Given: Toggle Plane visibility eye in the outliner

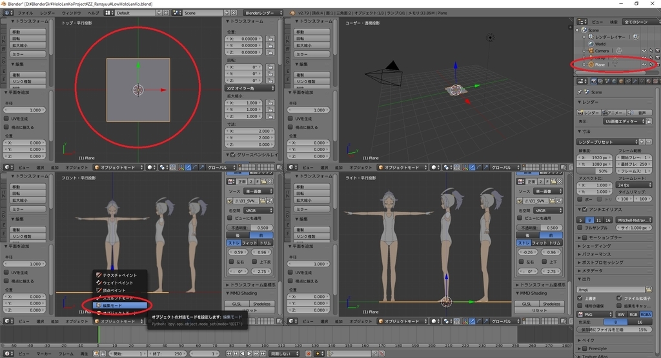Looking at the screenshot, I should (644, 65).
